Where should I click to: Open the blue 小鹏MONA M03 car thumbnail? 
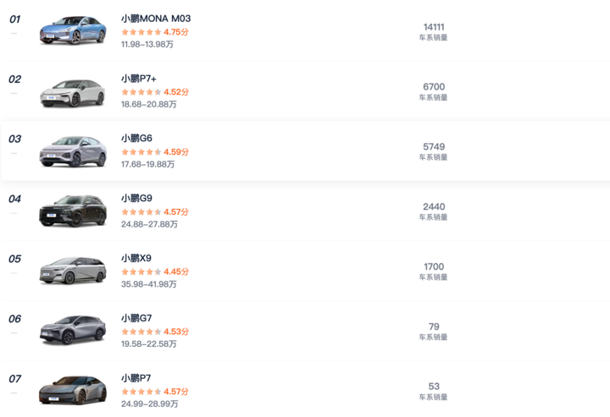coord(73,30)
